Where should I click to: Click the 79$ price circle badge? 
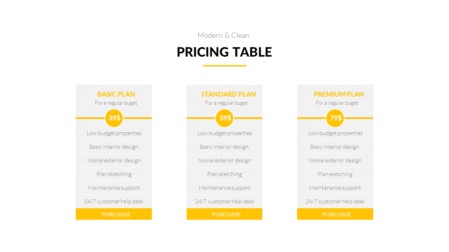pyautogui.click(x=335, y=118)
